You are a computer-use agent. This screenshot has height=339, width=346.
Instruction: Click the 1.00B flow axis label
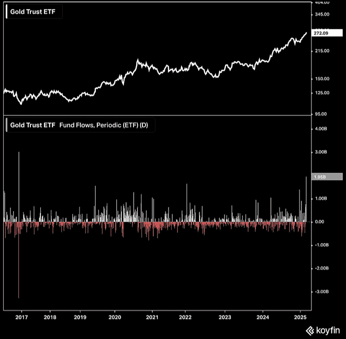[x=321, y=198]
